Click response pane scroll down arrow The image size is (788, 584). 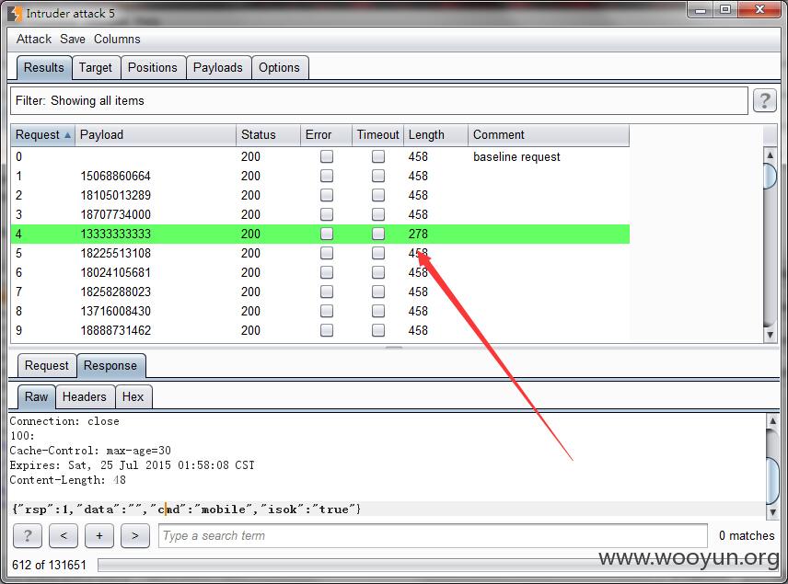[772, 511]
